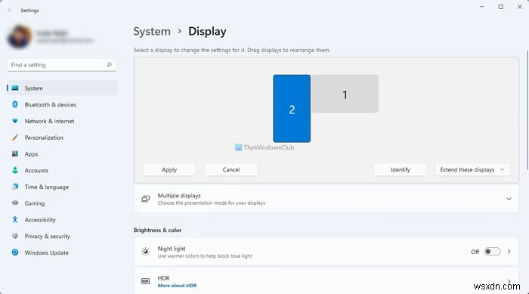Screen dimensions: 529x294
Task: Click the Privacy & security shield icon
Action: pos(15,236)
